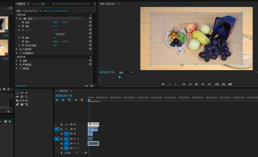Mute audio track A1
258x157 pixels.
coord(75,139)
